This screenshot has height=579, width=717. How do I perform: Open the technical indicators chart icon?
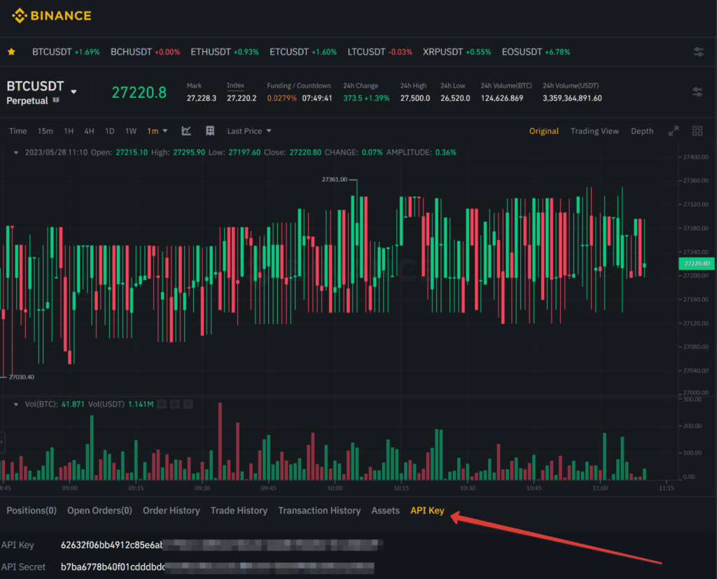click(x=186, y=131)
